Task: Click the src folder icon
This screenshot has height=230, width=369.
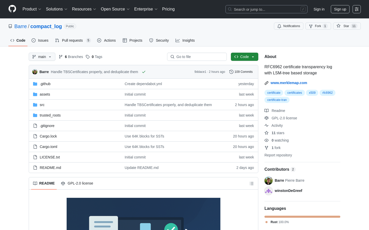Action: click(35, 105)
